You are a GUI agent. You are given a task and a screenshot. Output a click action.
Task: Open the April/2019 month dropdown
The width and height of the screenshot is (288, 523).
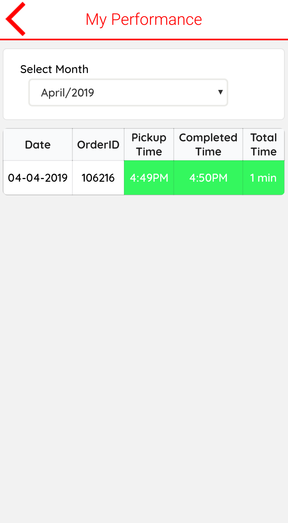coord(128,93)
